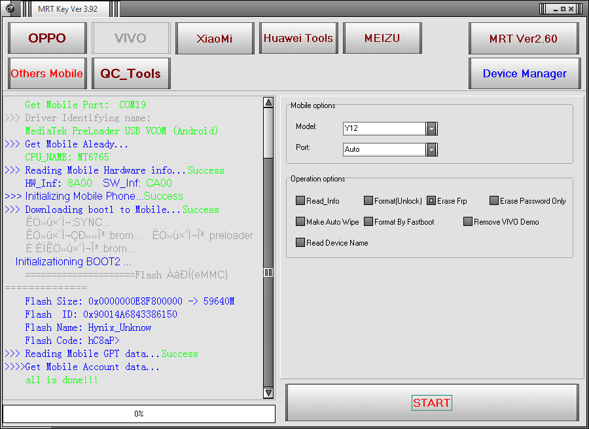Viewport: 589px width, 429px height.
Task: Open the OPPO tools tab
Action: click(x=47, y=38)
